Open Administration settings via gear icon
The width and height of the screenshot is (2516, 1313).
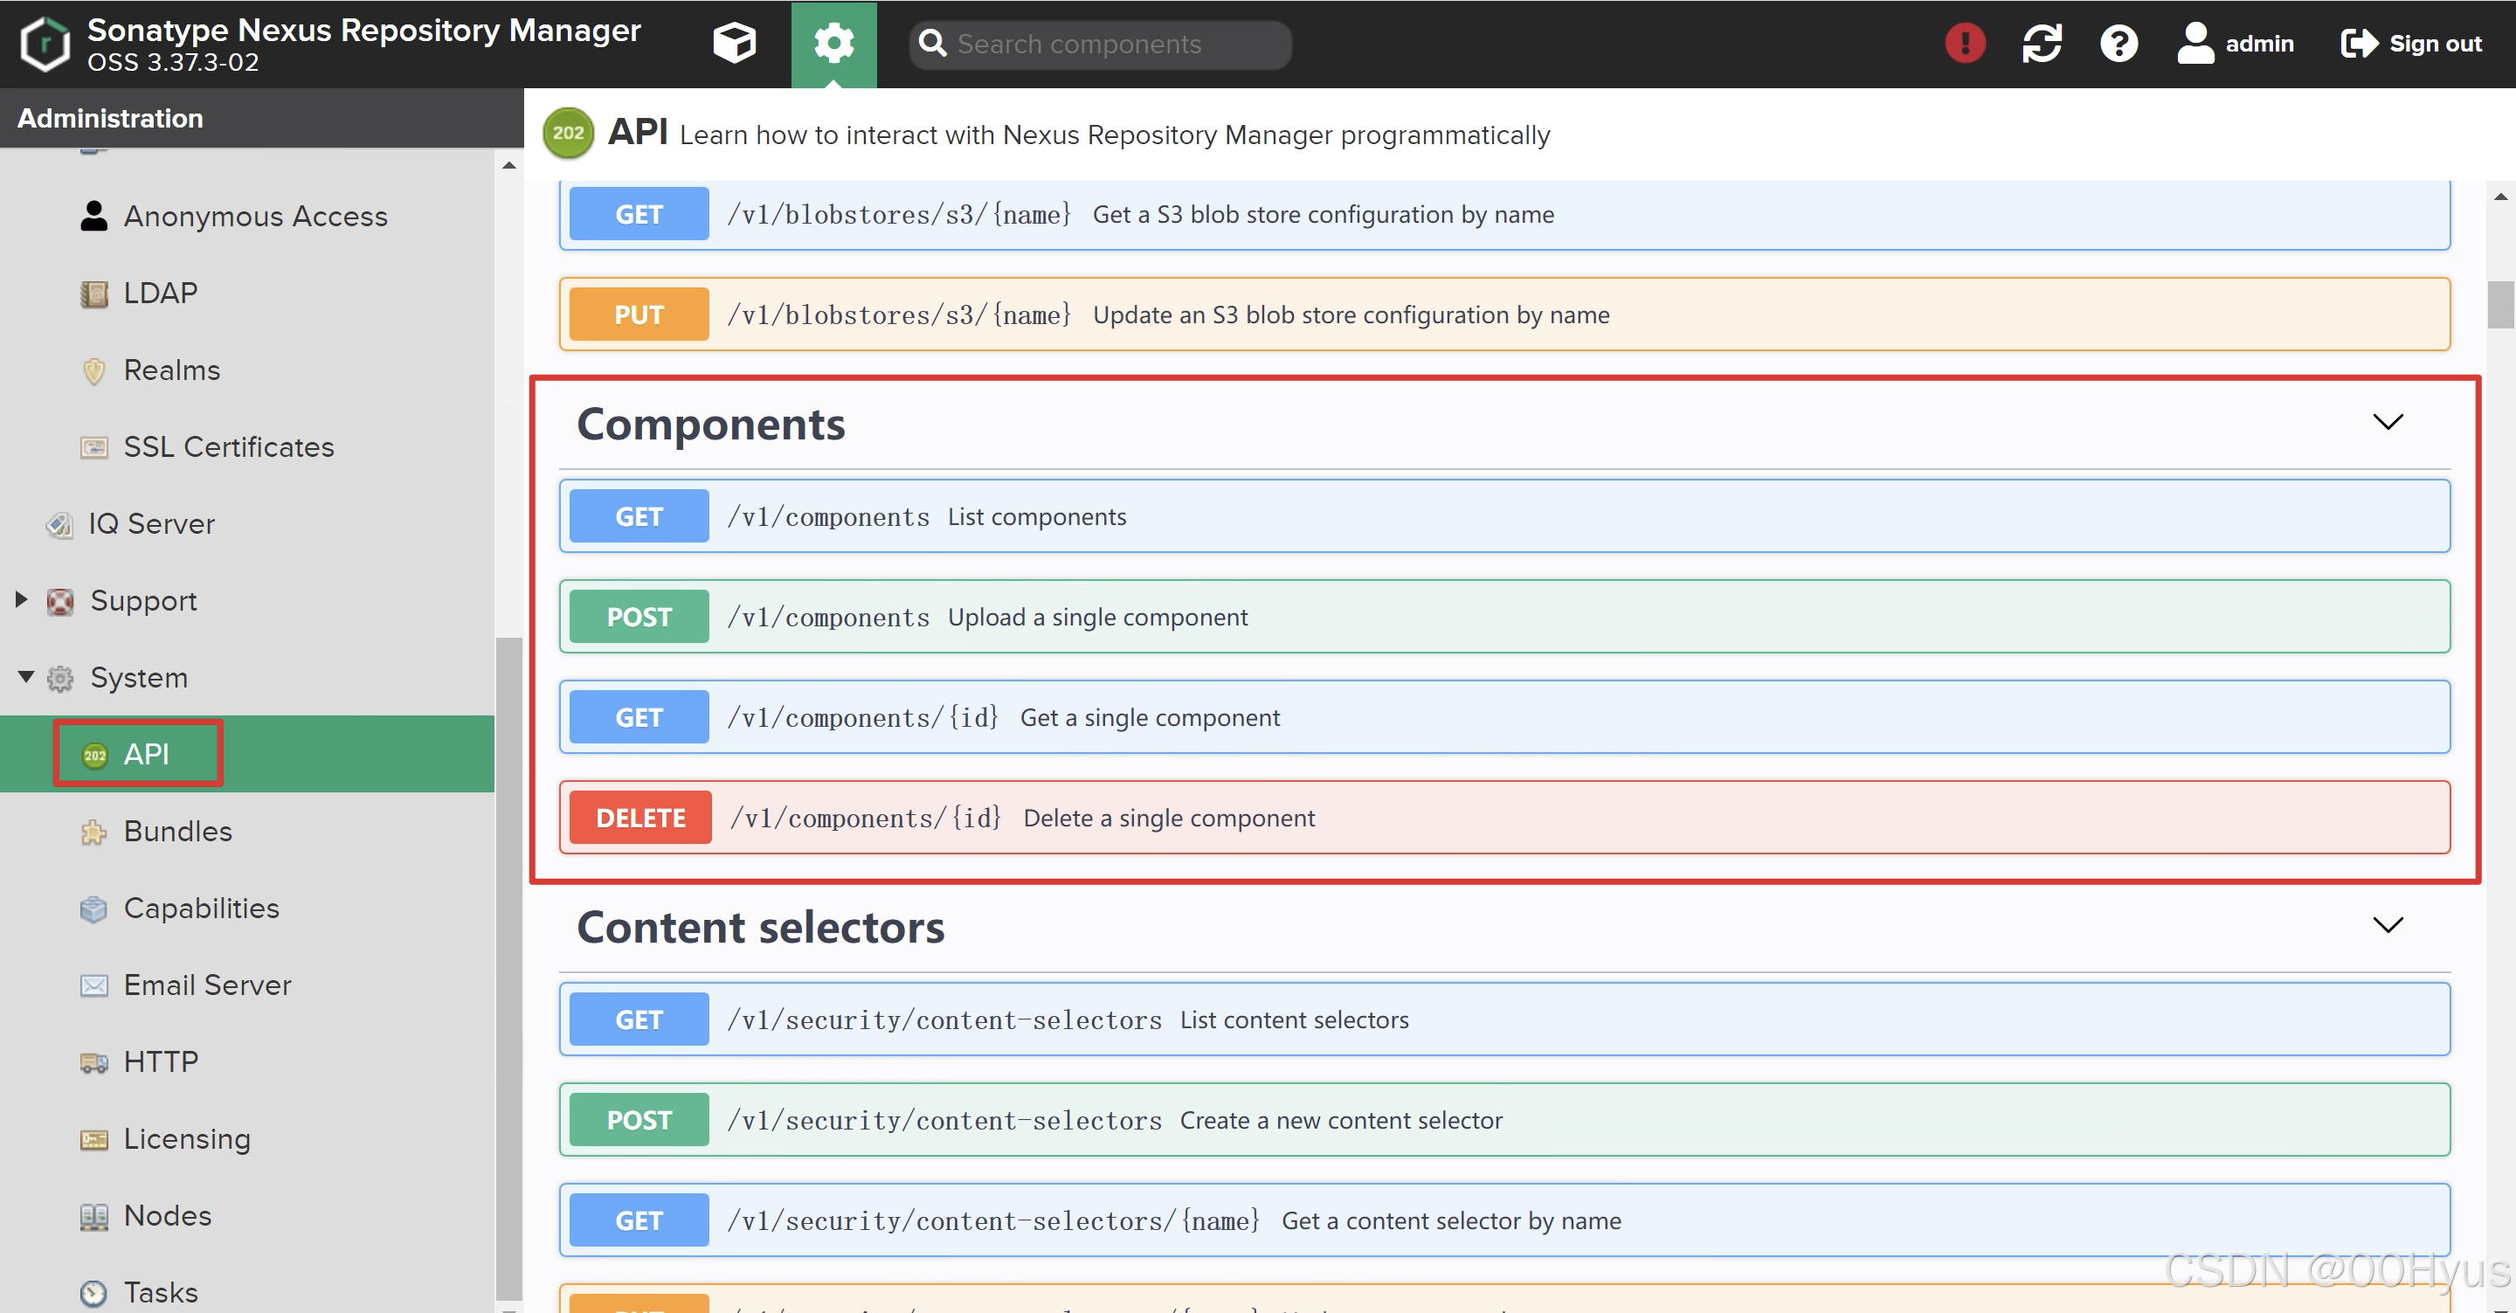pyautogui.click(x=833, y=43)
